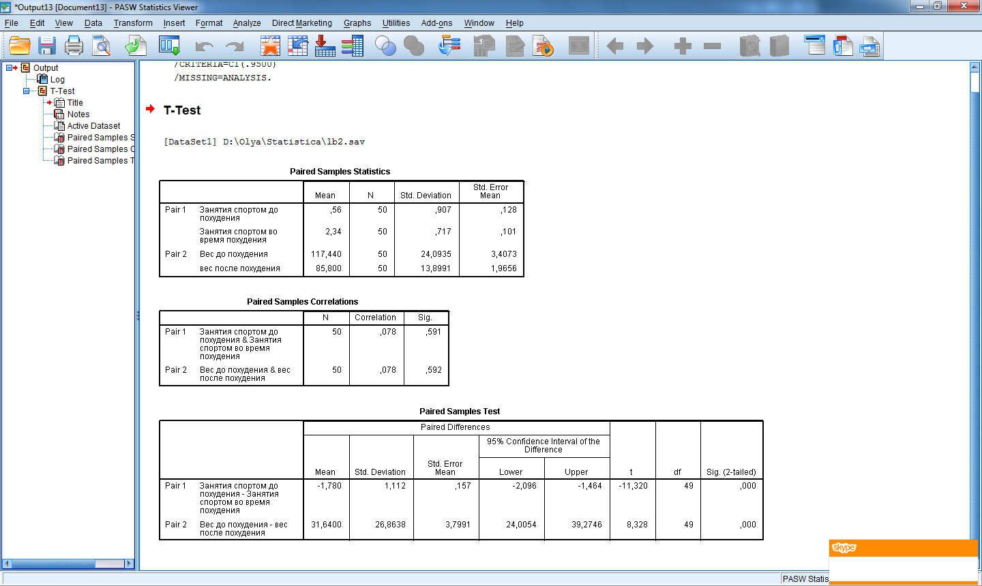This screenshot has height=586, width=982.
Task: Click the mean 117,440 cell
Action: (x=326, y=254)
